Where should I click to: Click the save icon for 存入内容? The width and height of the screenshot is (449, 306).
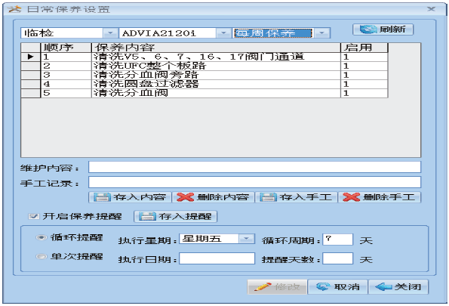(102, 197)
